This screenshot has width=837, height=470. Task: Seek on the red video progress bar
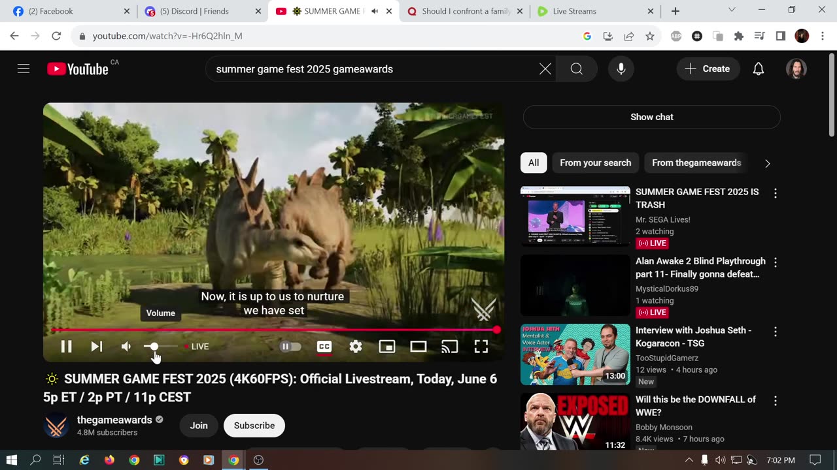274,330
